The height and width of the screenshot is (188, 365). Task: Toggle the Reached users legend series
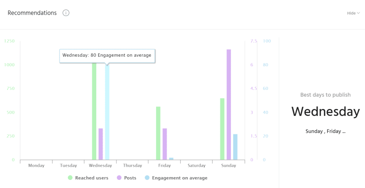point(91,178)
